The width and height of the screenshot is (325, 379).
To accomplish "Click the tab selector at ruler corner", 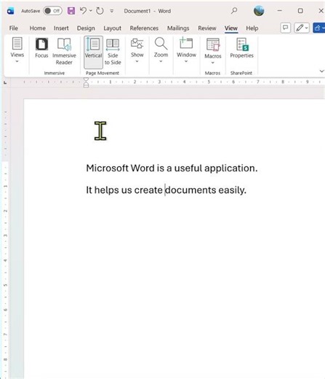I will 5,82.
